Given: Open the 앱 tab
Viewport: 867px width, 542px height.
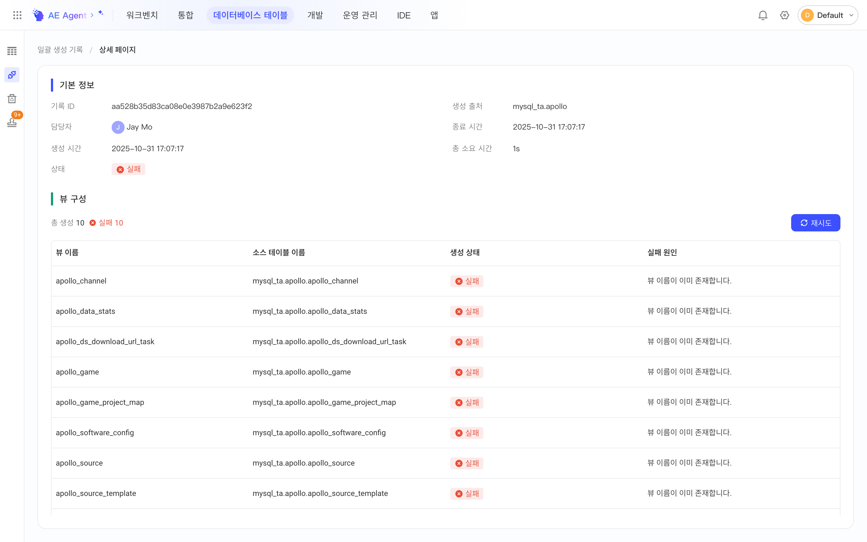Looking at the screenshot, I should (x=434, y=15).
